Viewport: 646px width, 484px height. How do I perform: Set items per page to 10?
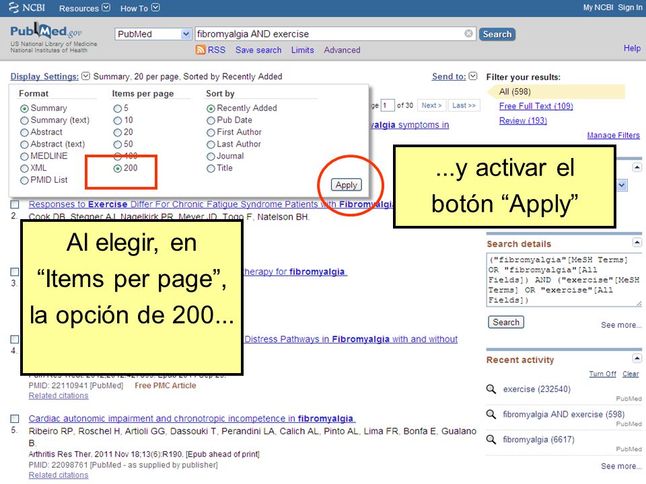click(x=117, y=120)
